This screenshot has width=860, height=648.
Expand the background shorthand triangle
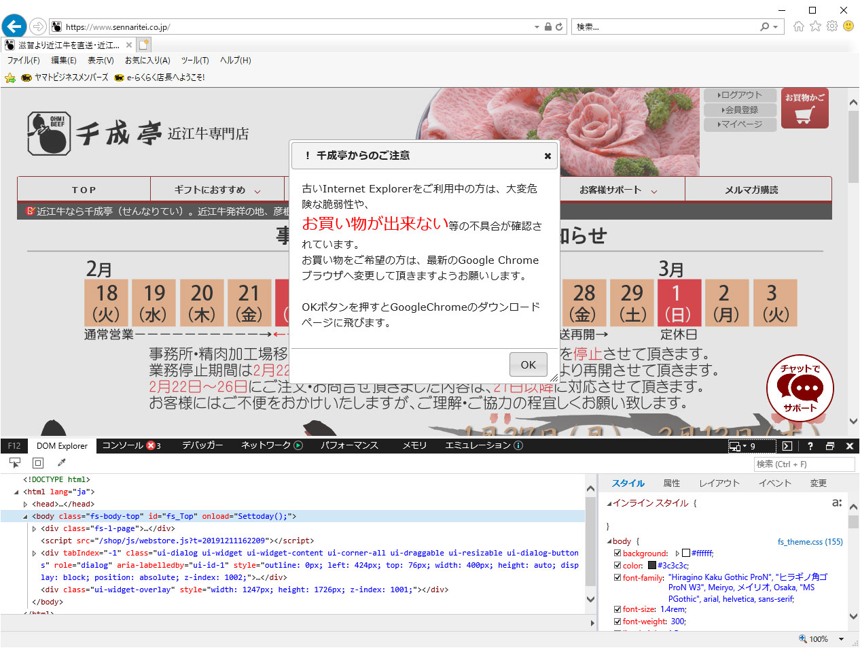pos(677,553)
